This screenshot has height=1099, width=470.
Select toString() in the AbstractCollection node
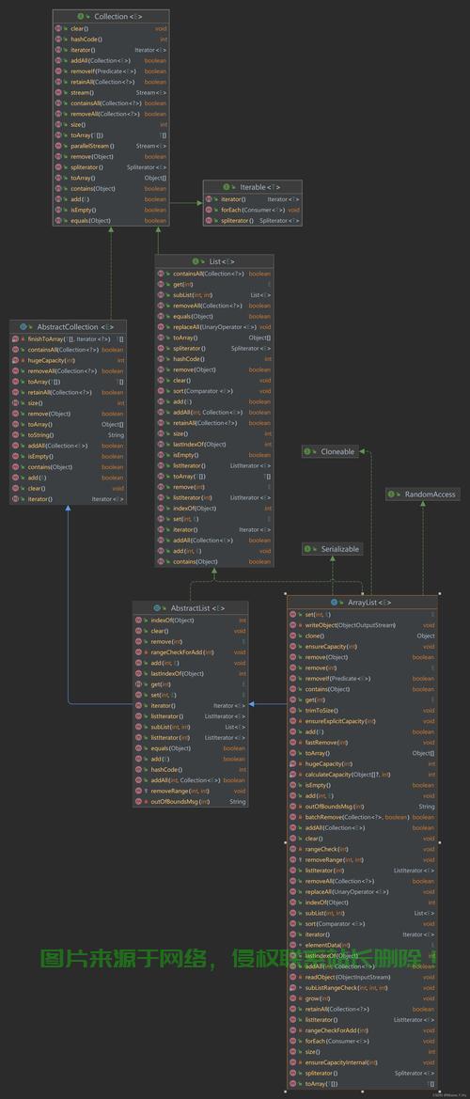[68, 434]
